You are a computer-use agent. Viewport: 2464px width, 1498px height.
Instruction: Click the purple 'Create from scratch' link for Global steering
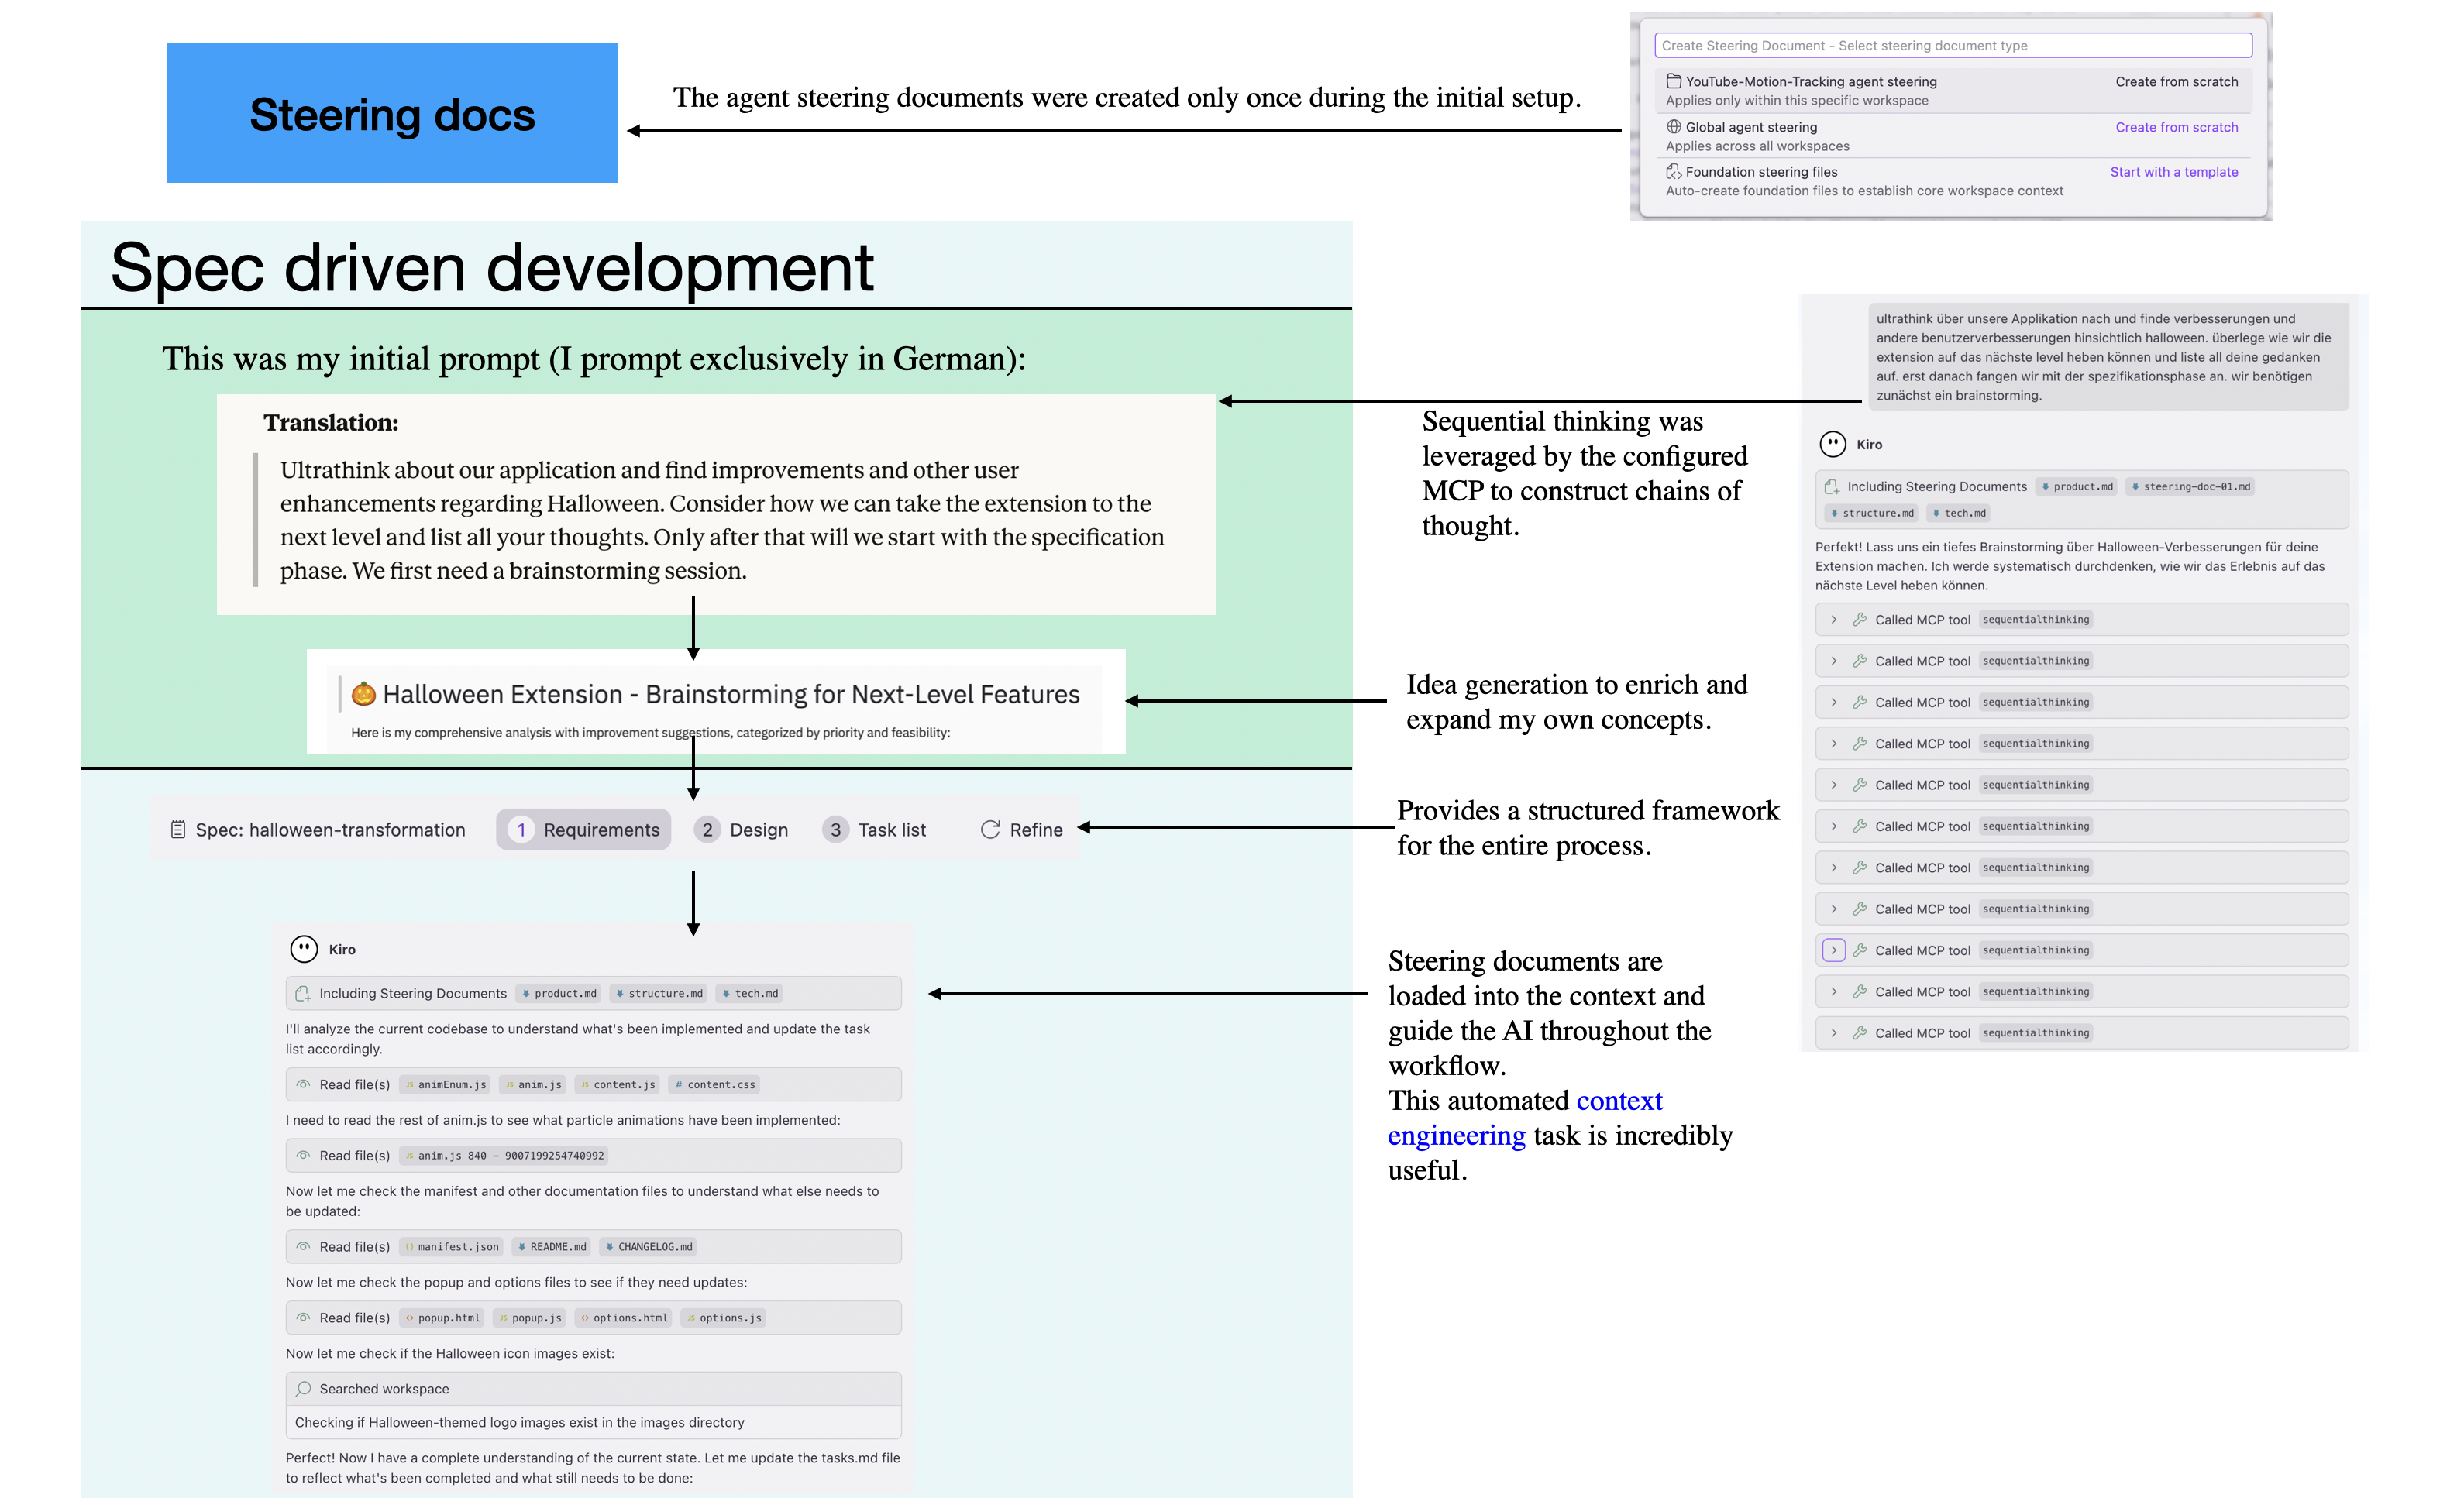click(2176, 127)
